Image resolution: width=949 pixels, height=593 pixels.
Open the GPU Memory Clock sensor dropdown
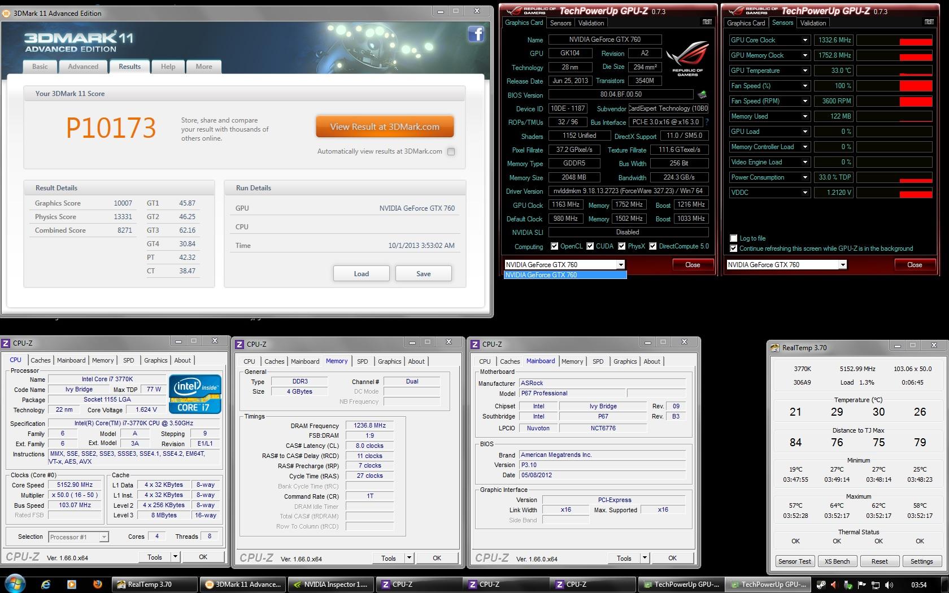coord(806,55)
